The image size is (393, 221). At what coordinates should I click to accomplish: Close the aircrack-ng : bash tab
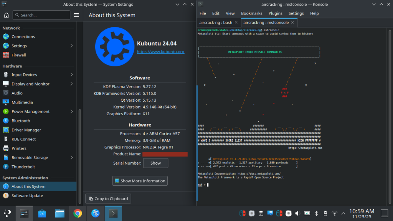point(236,23)
